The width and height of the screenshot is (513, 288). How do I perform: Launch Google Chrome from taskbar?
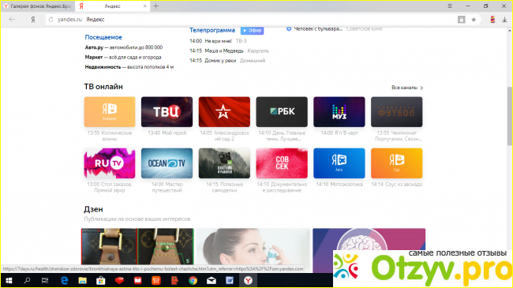pyautogui.click(x=193, y=280)
